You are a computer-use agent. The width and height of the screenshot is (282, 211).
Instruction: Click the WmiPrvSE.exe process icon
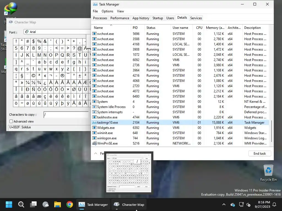tap(94, 143)
